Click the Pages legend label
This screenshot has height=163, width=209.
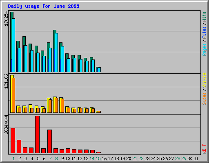(x=205, y=50)
